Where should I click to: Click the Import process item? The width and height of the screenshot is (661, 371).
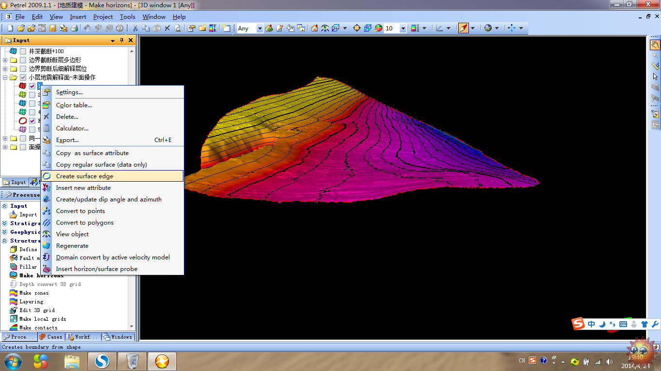pyautogui.click(x=23, y=214)
